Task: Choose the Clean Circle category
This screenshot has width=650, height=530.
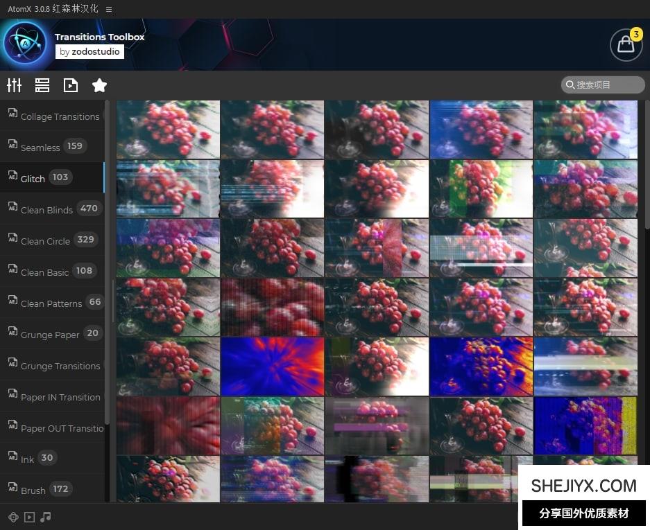Action: pos(45,240)
